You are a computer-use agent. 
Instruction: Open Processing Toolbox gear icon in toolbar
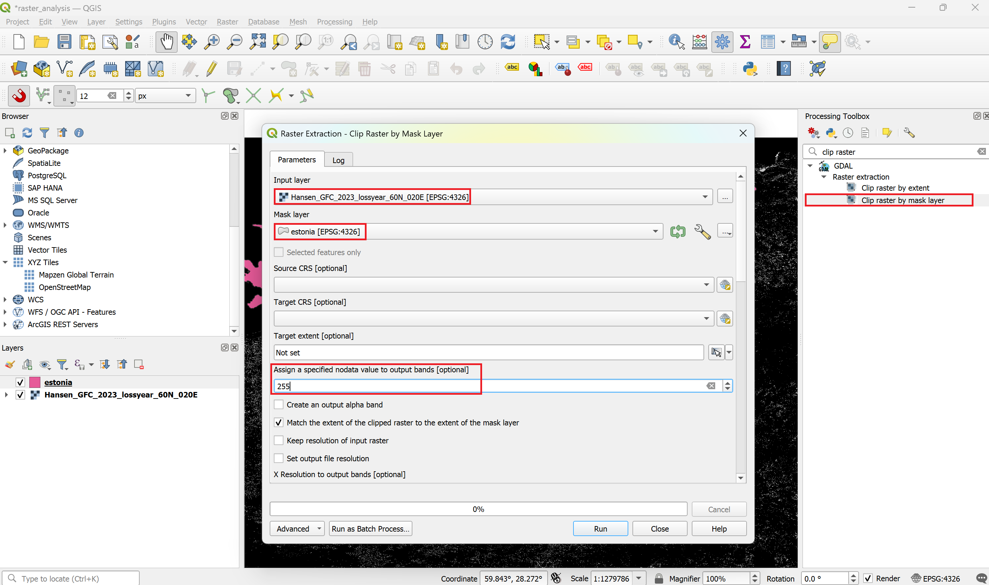tap(722, 42)
